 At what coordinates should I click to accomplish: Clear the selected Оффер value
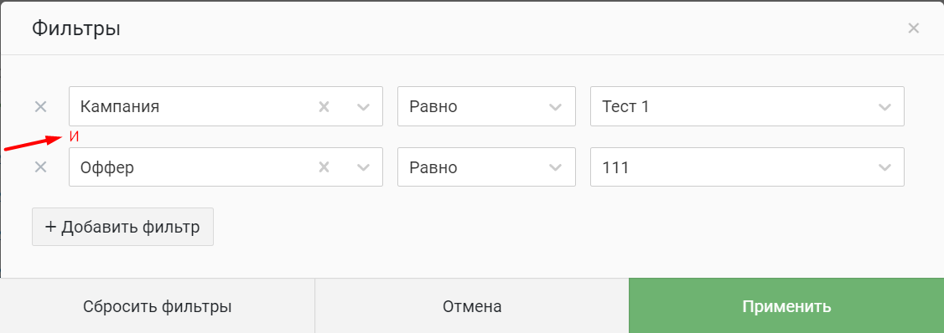click(x=324, y=167)
